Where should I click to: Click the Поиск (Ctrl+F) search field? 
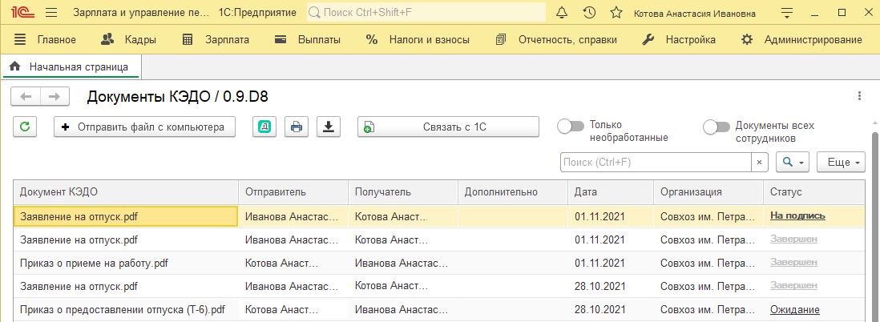pyautogui.click(x=656, y=162)
